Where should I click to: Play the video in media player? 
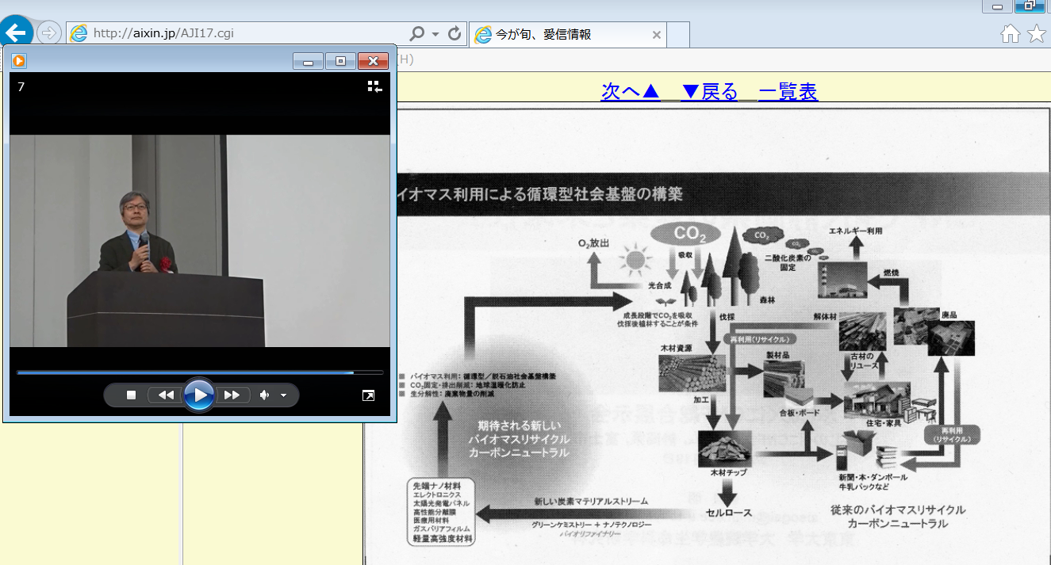click(199, 395)
